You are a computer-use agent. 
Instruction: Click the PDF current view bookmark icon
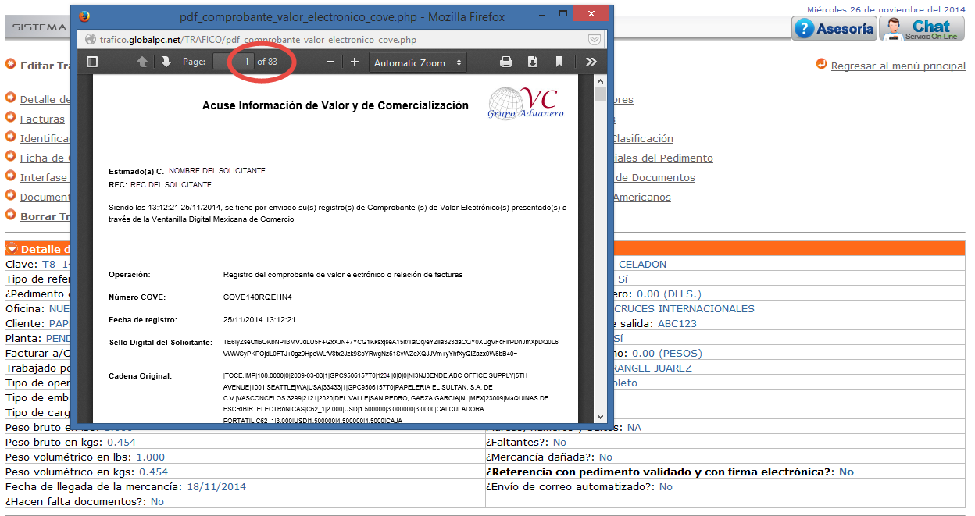pyautogui.click(x=559, y=62)
